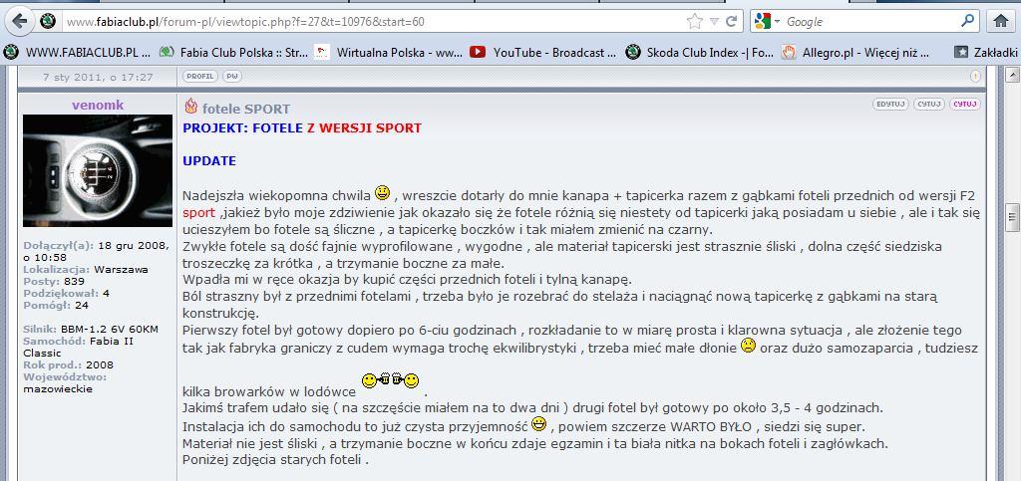Click the 'Silnik: BBM-1.2 6V 60KM' line
This screenshot has width=1021, height=481.
click(x=91, y=329)
